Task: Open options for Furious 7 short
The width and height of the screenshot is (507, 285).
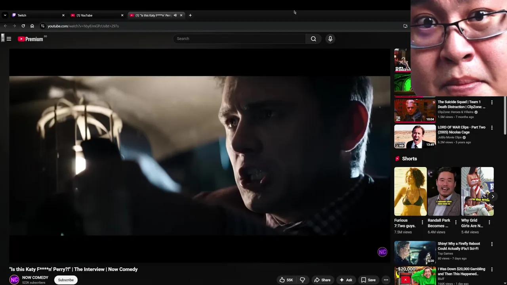Action: tap(422, 222)
